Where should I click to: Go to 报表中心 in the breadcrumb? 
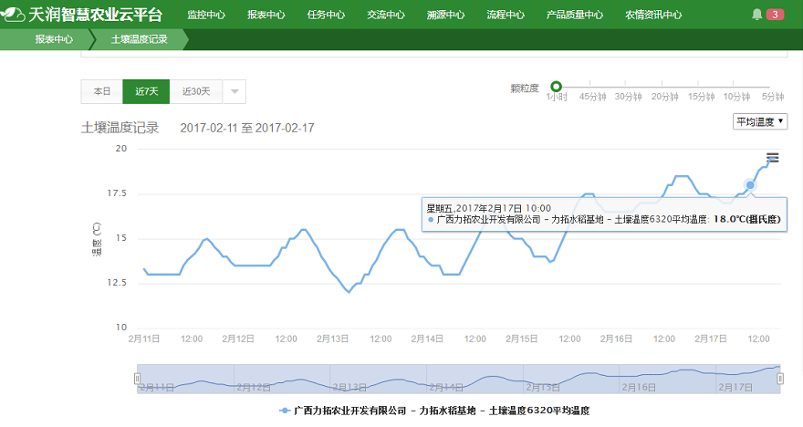tap(55, 40)
